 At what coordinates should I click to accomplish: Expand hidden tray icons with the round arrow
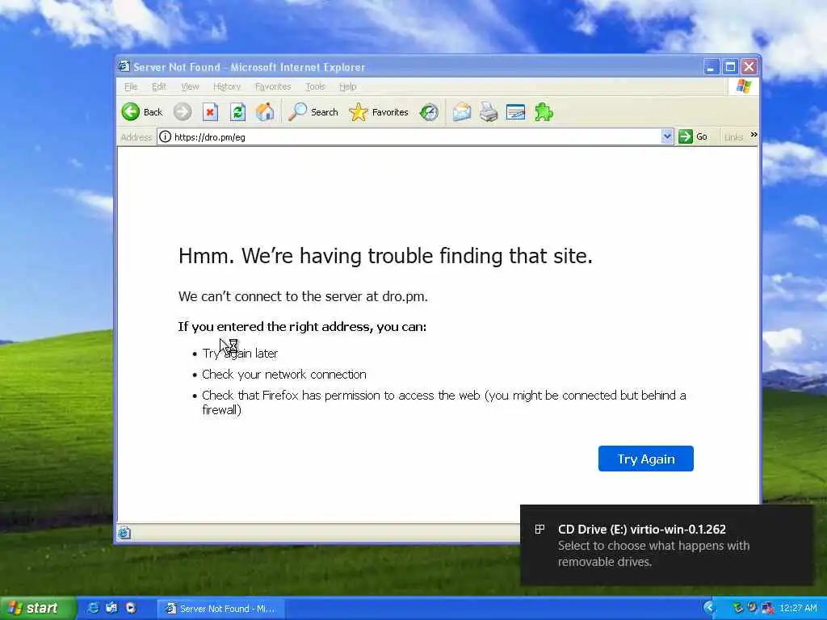pyautogui.click(x=709, y=608)
